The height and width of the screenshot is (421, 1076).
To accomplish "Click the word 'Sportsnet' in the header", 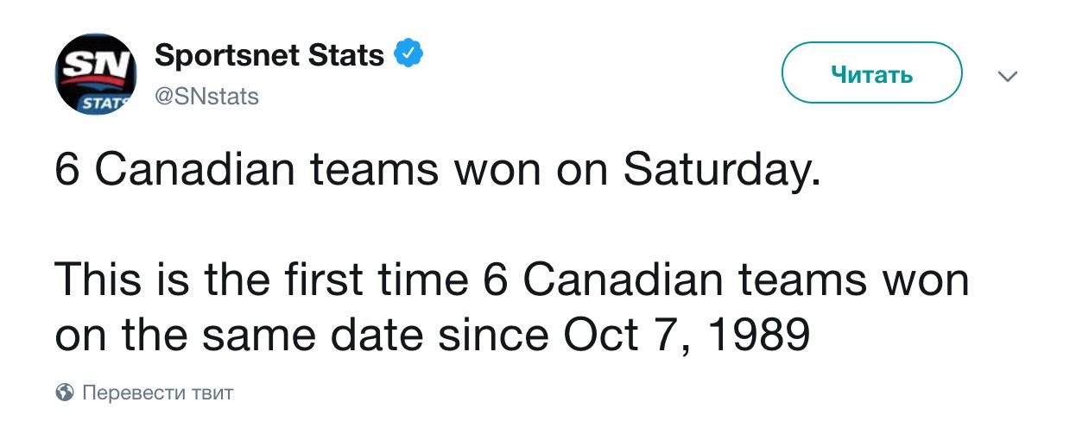I will [x=228, y=56].
